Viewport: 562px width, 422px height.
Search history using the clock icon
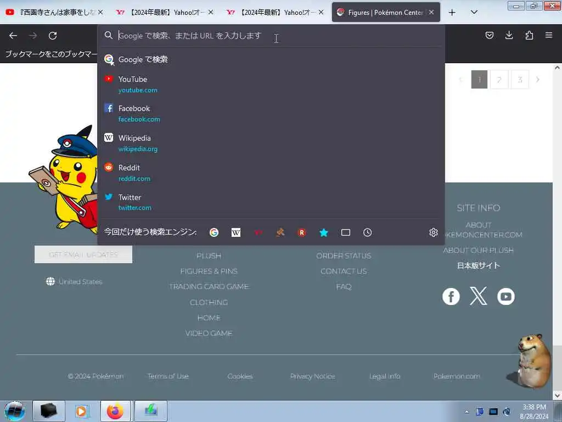coord(367,232)
